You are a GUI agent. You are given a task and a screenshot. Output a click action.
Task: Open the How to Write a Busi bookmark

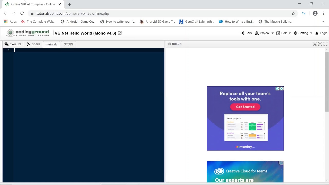point(236,22)
